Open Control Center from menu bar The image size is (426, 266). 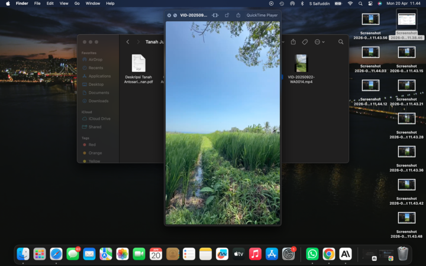[370, 4]
